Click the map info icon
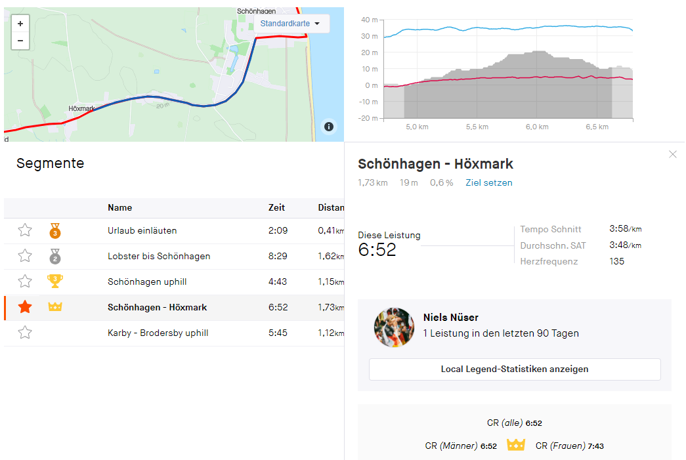Image resolution: width=686 pixels, height=460 pixels. click(329, 127)
